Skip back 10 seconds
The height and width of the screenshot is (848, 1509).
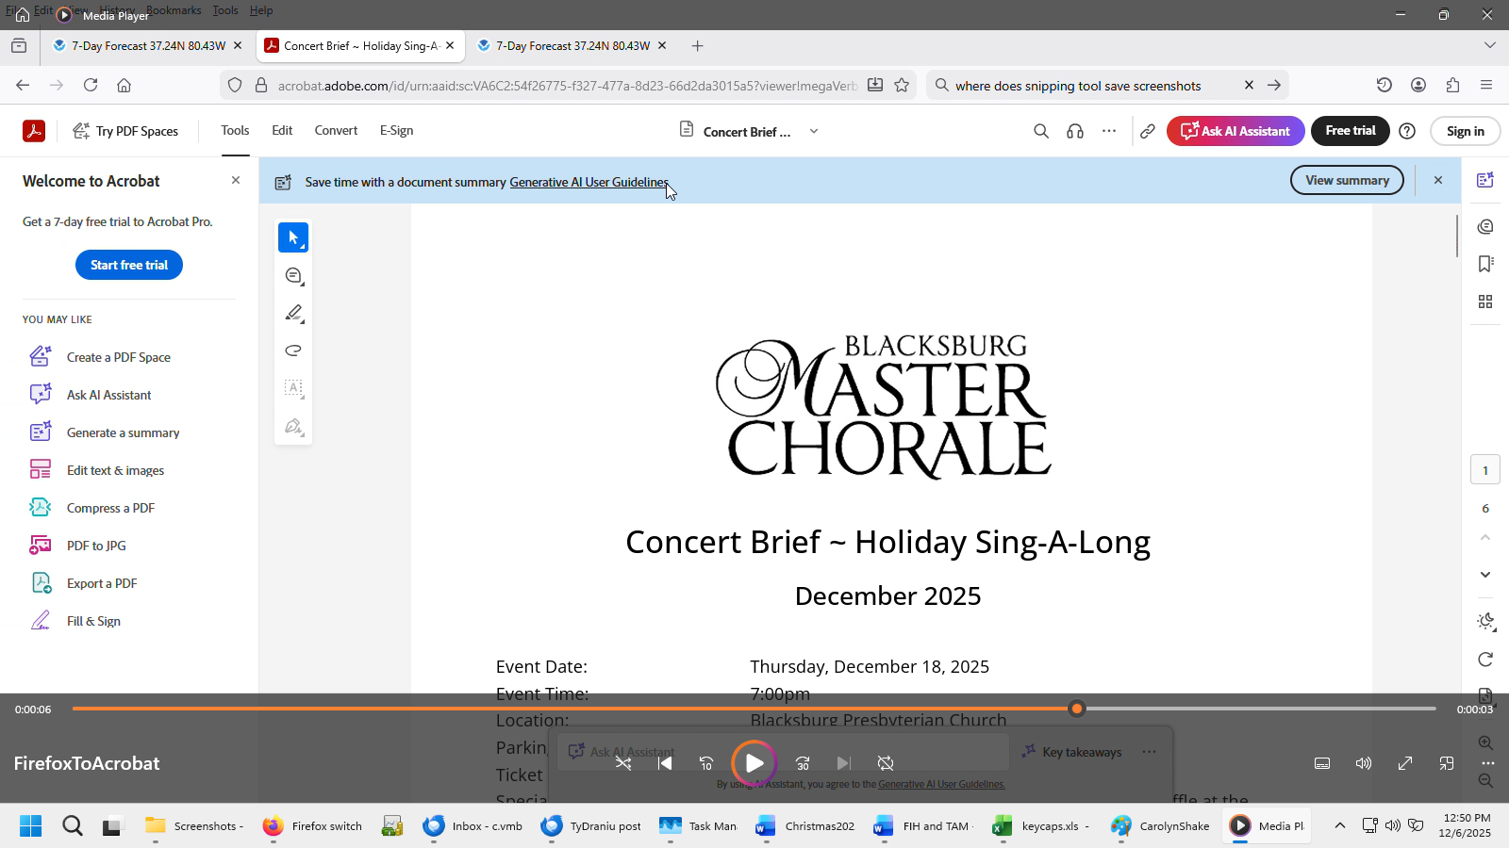point(706,763)
